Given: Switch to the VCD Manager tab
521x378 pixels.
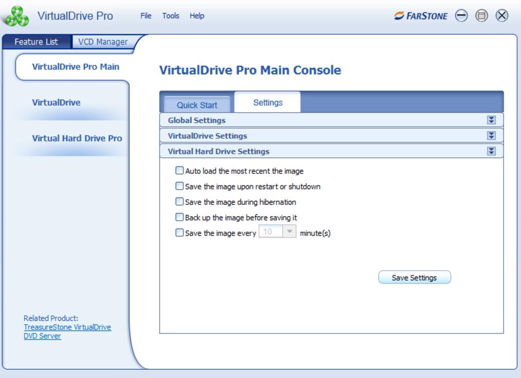Looking at the screenshot, I should pos(103,42).
